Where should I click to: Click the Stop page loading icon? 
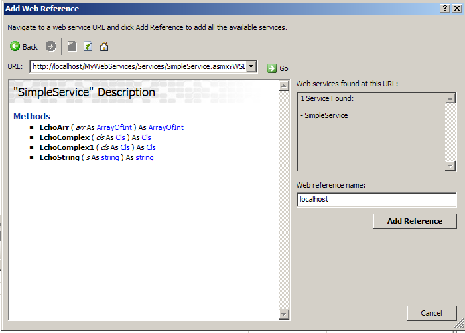click(72, 46)
